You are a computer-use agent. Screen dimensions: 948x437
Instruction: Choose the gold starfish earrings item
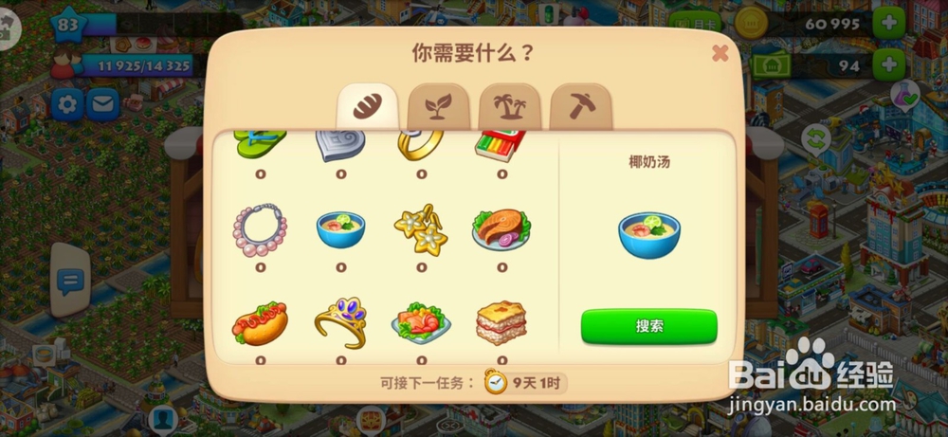(421, 229)
